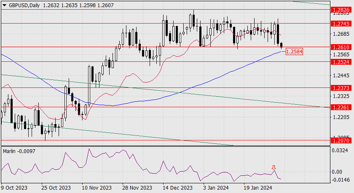Click the 1.2325 price scale value

coord(341,96)
